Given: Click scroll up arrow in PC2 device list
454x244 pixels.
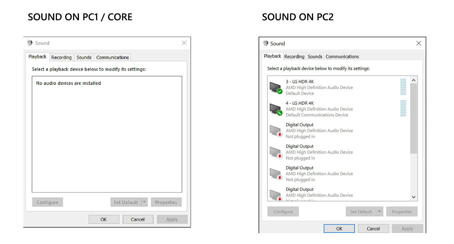Looking at the screenshot, I should [414, 80].
